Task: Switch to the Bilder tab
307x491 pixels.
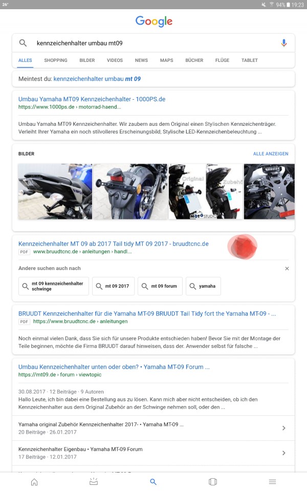Action: [87, 60]
